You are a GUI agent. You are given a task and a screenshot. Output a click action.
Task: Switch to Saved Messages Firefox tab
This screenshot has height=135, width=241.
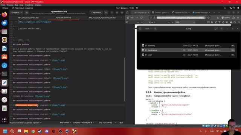(201, 12)
